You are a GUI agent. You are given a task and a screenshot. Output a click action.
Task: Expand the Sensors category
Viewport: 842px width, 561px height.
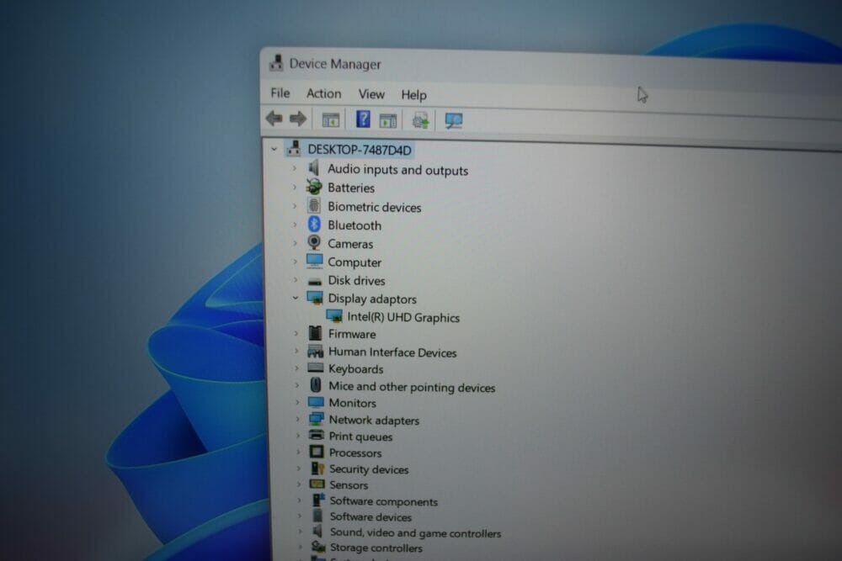point(299,484)
